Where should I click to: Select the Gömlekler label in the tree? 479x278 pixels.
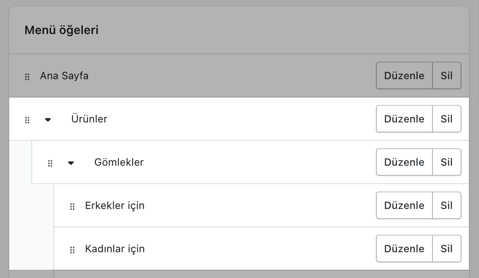point(119,162)
